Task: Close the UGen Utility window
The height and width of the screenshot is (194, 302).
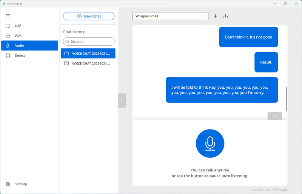Action: pos(296,4)
